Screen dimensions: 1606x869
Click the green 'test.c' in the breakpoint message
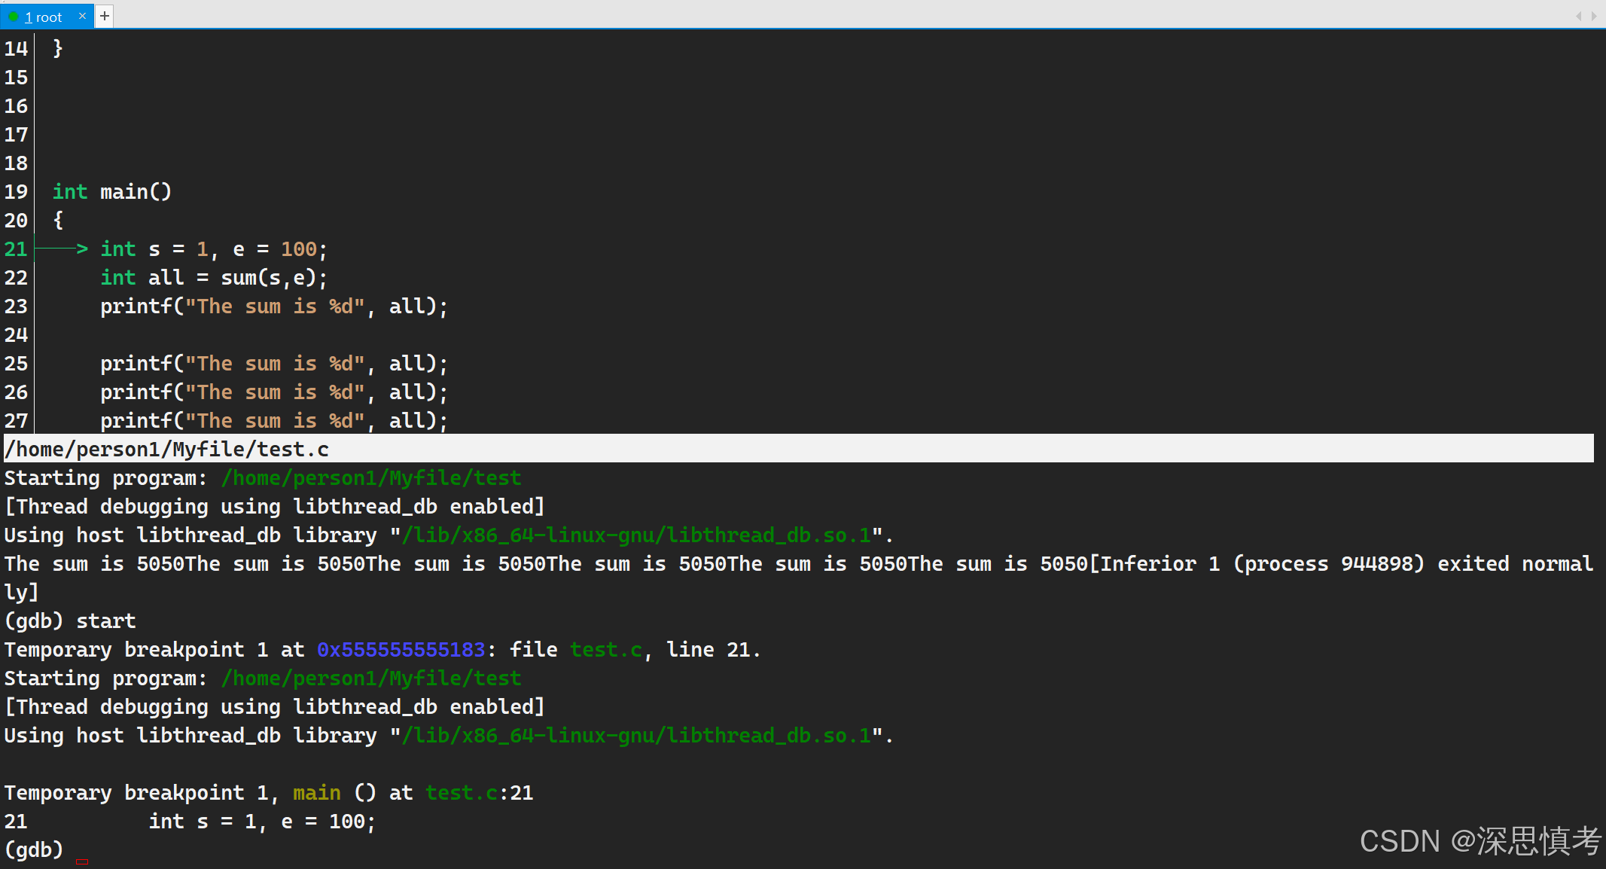click(x=606, y=650)
